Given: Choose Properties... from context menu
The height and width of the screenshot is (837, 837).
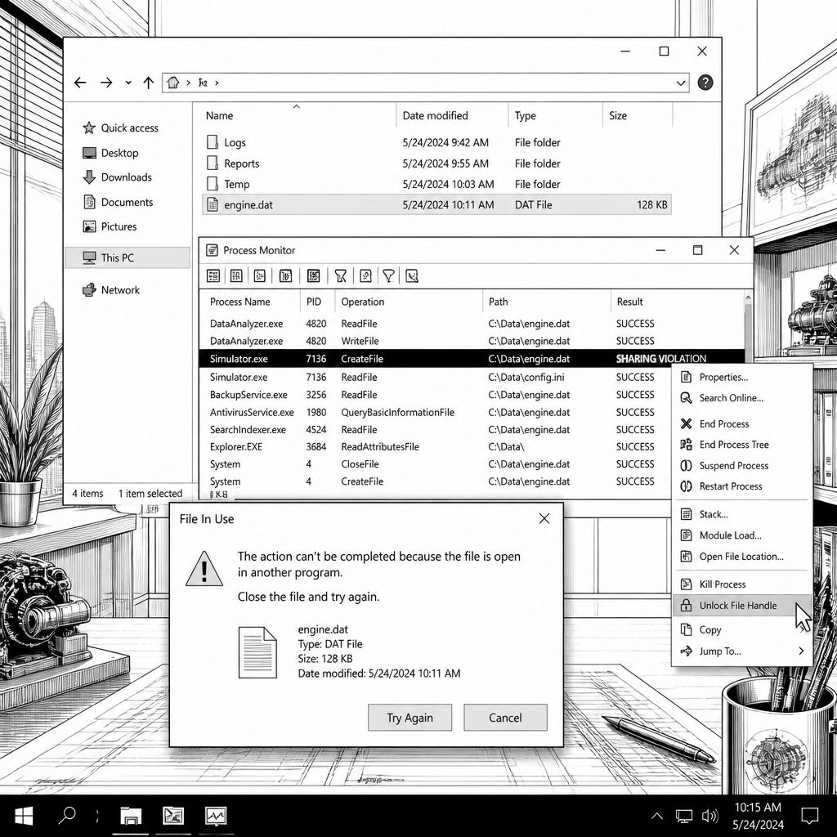Looking at the screenshot, I should coord(742,377).
